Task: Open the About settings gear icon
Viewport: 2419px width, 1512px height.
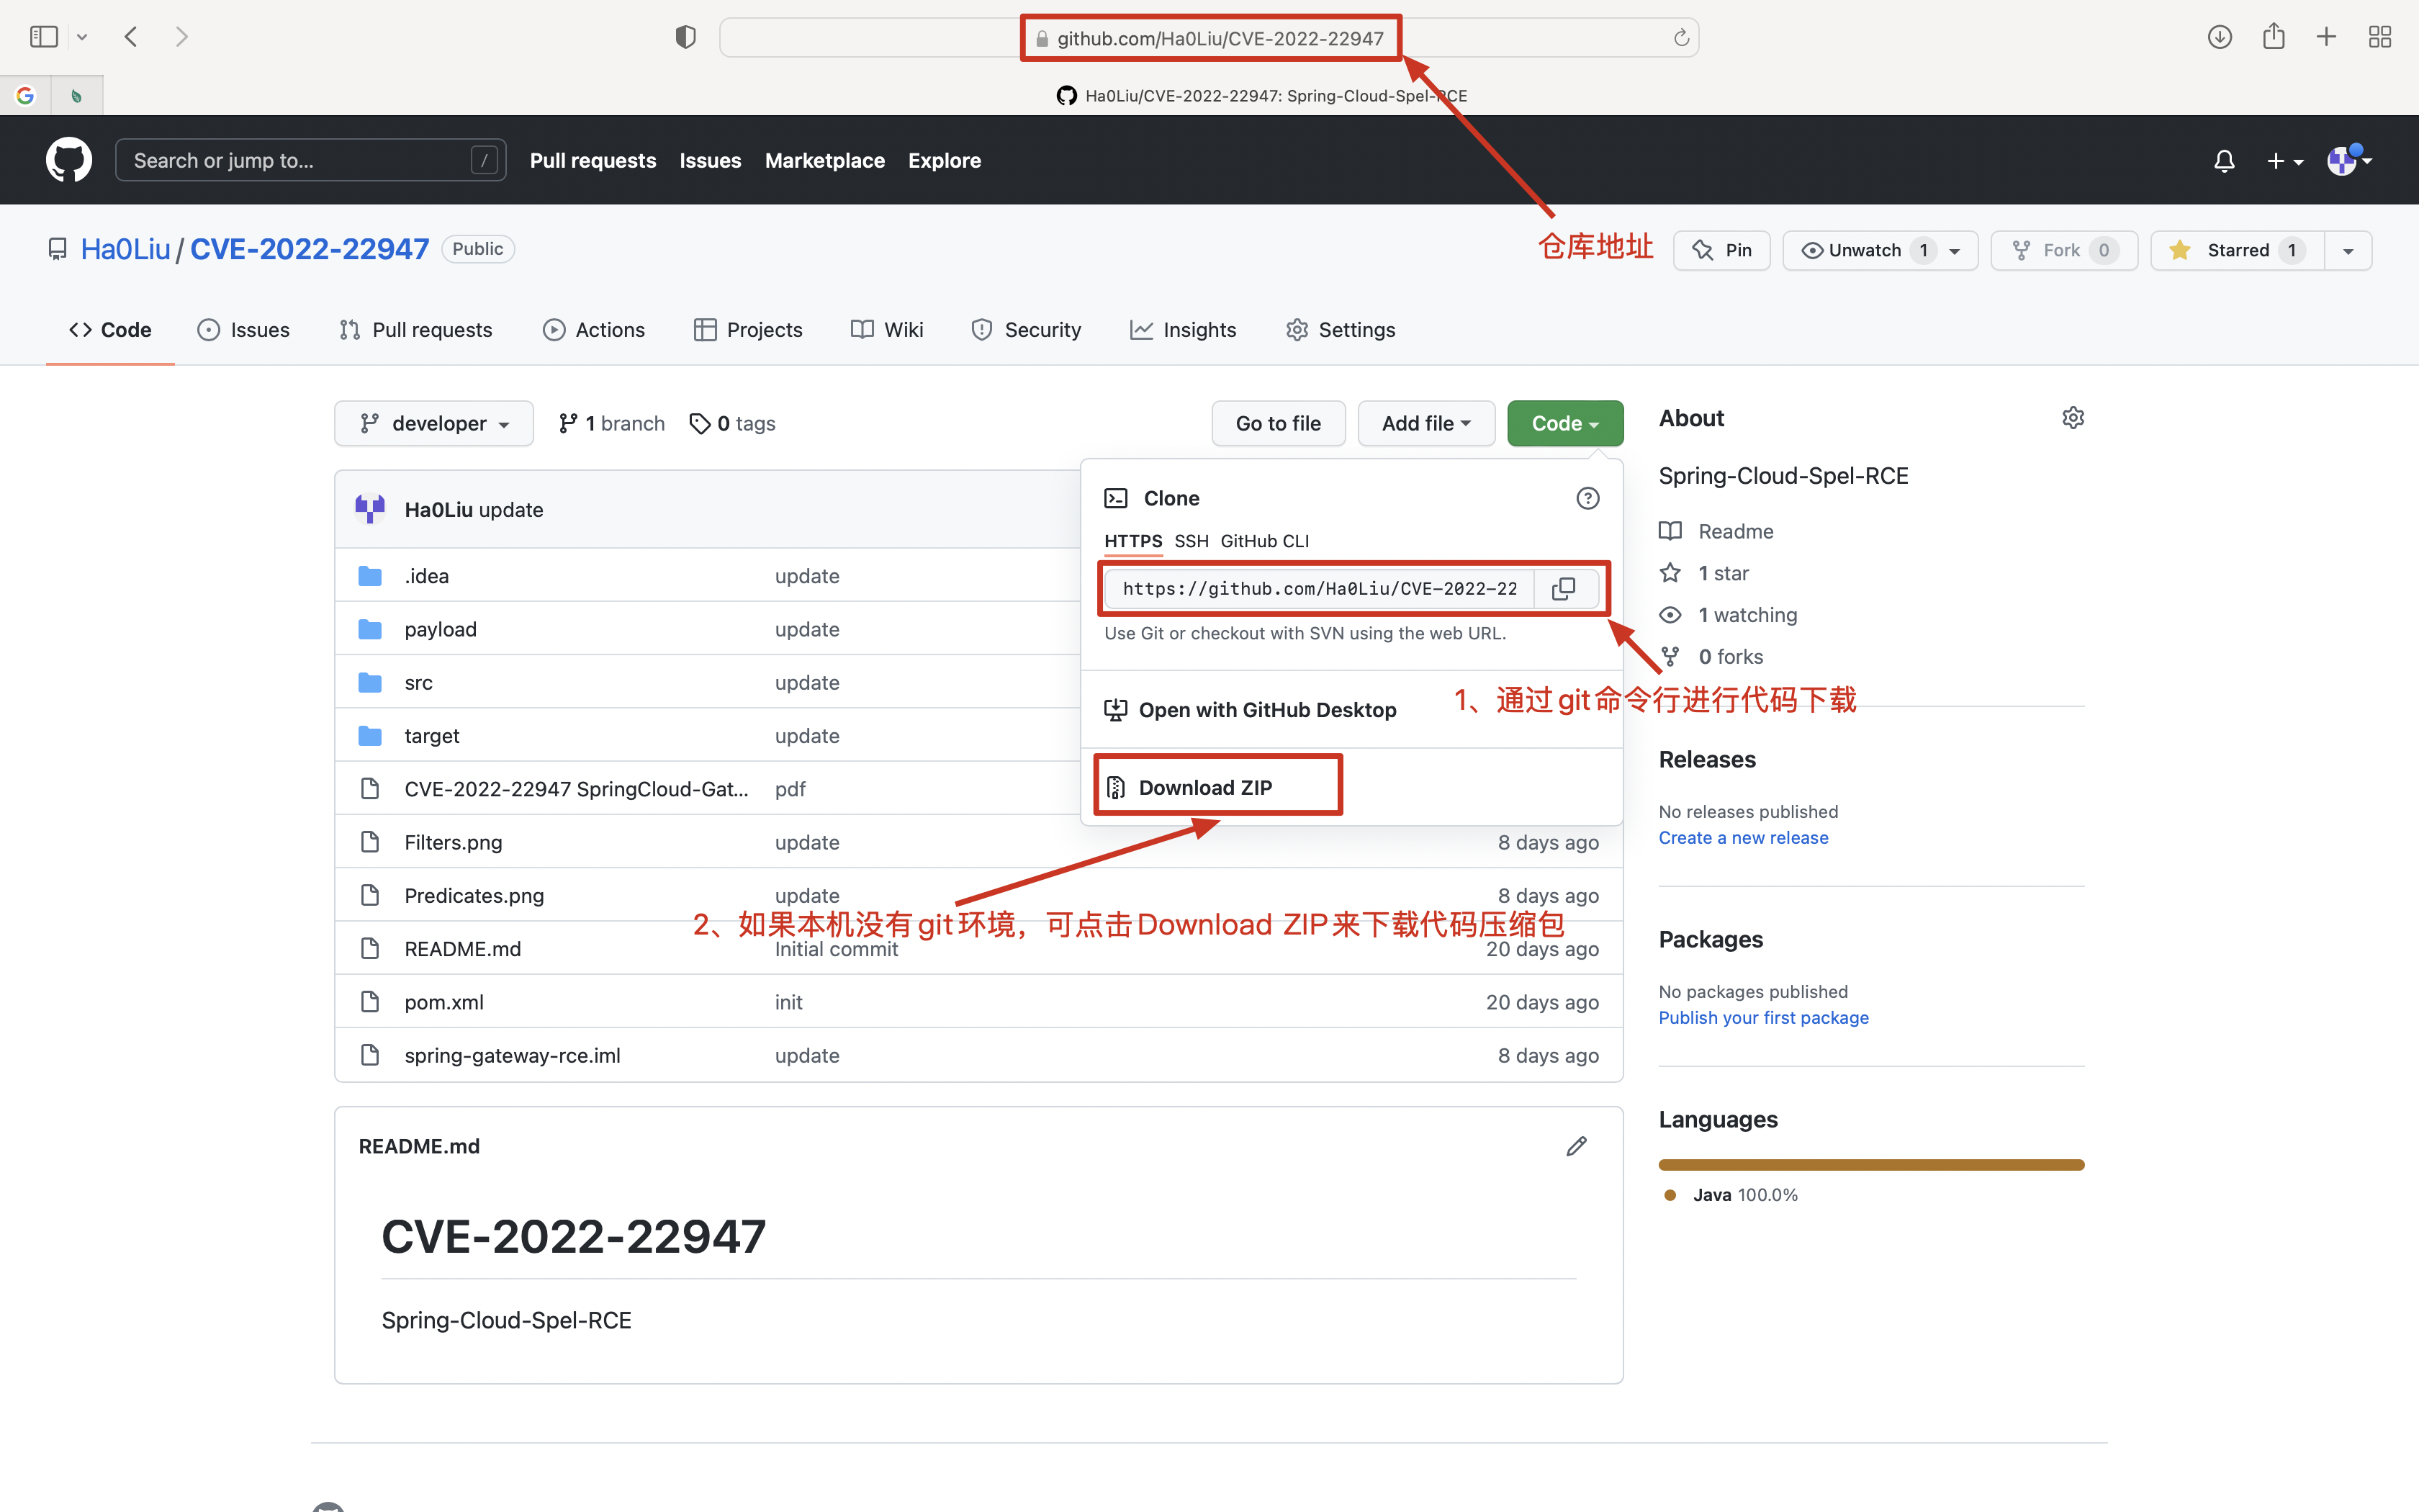Action: 2072,418
